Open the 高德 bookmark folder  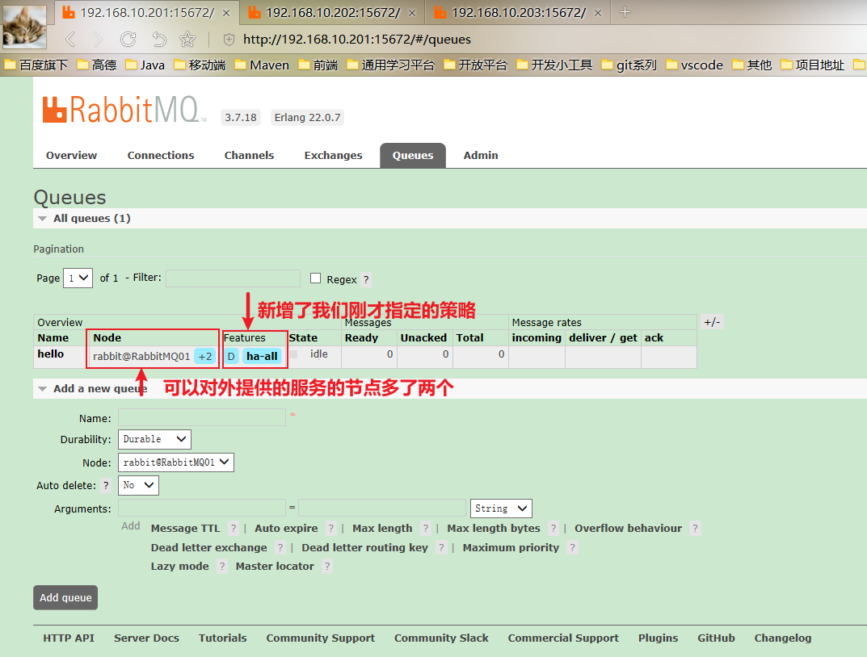[x=97, y=65]
